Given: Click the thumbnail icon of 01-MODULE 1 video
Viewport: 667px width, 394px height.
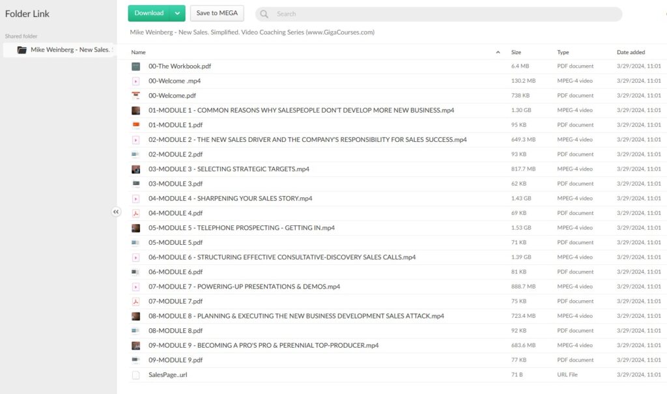Looking at the screenshot, I should [x=135, y=111].
